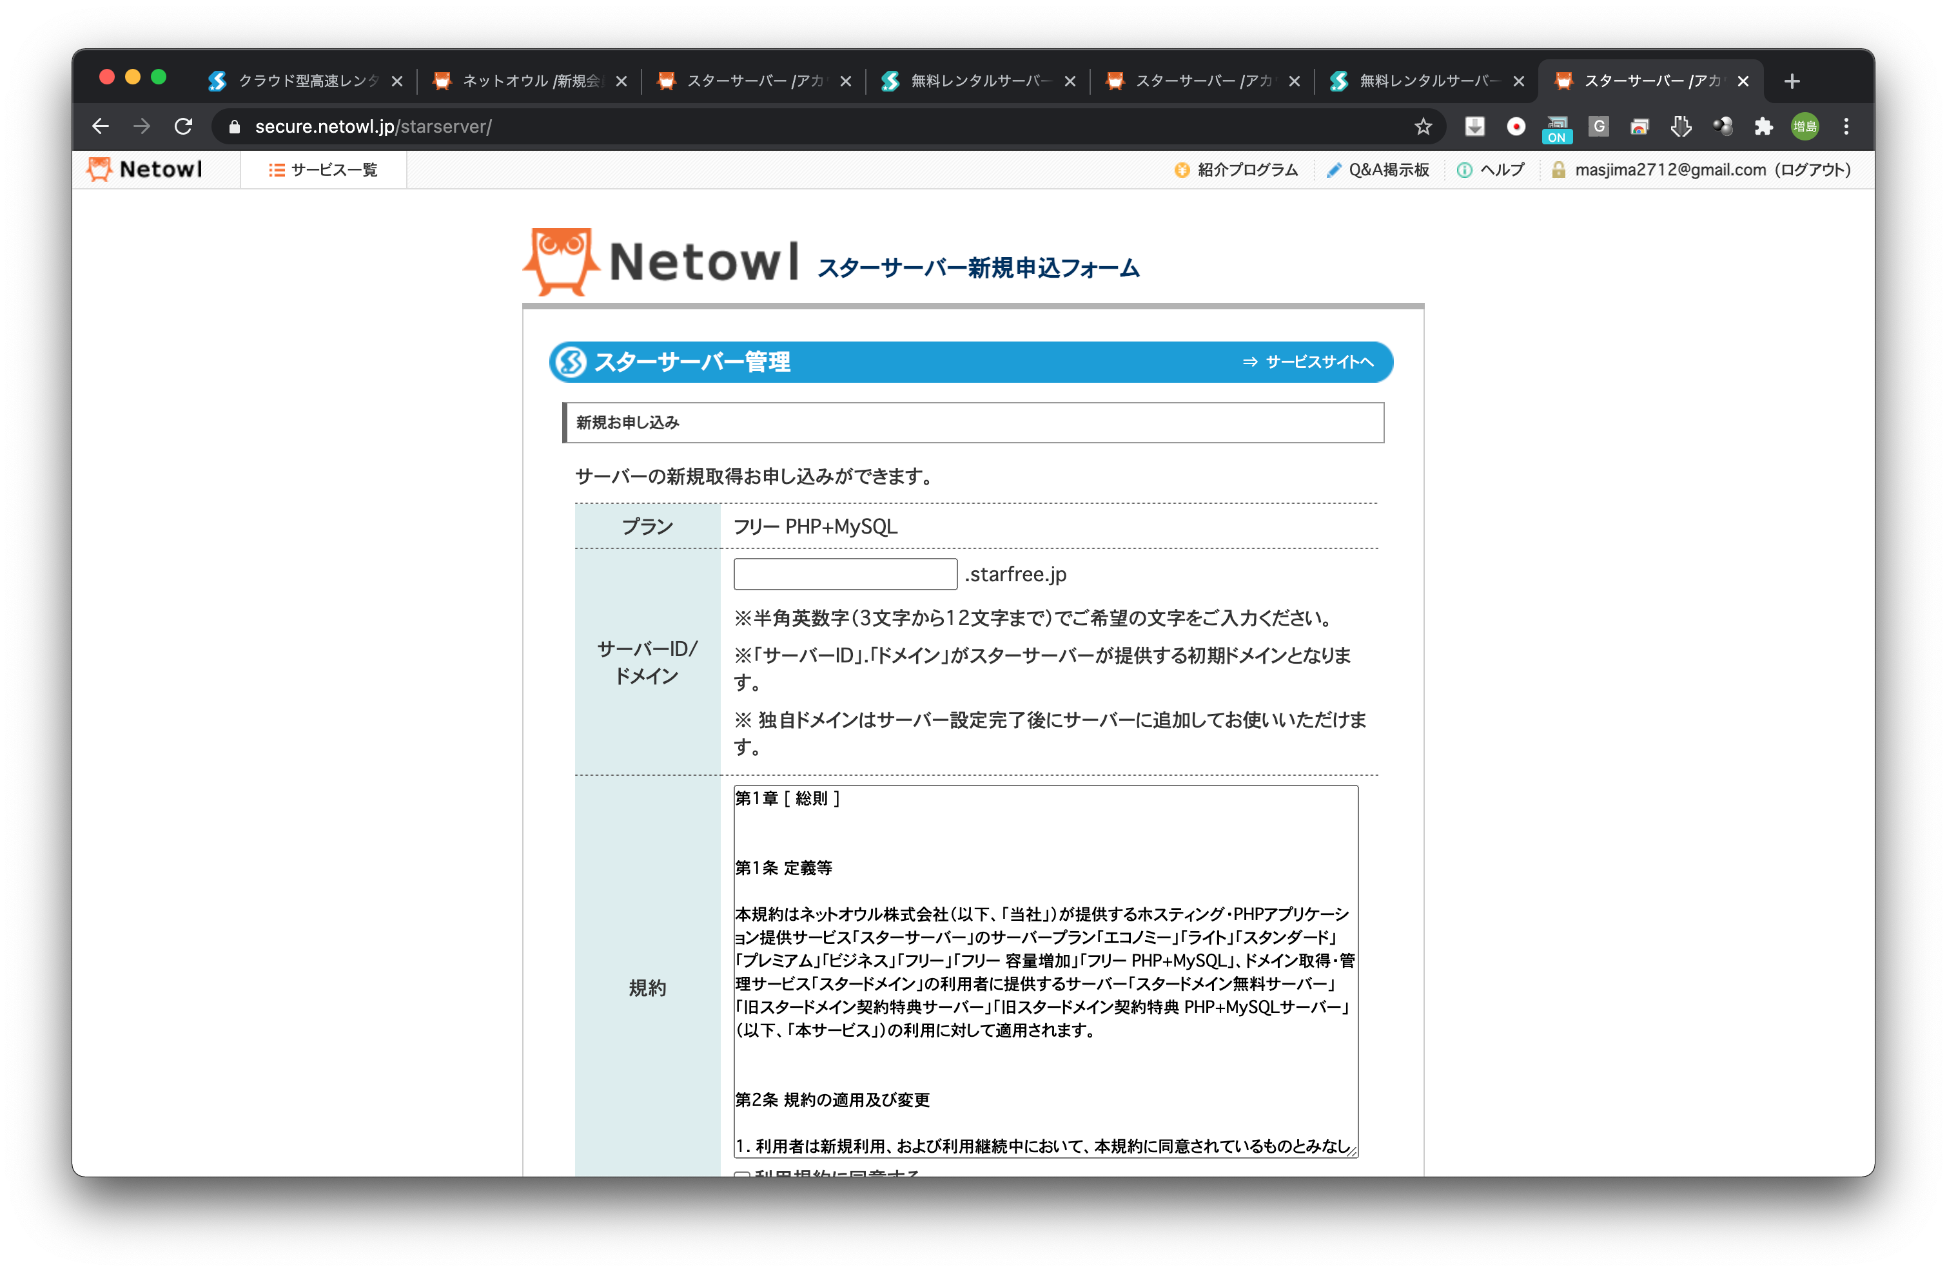Close the クラウド型高速レンタ tab
This screenshot has width=1947, height=1272.
(396, 81)
